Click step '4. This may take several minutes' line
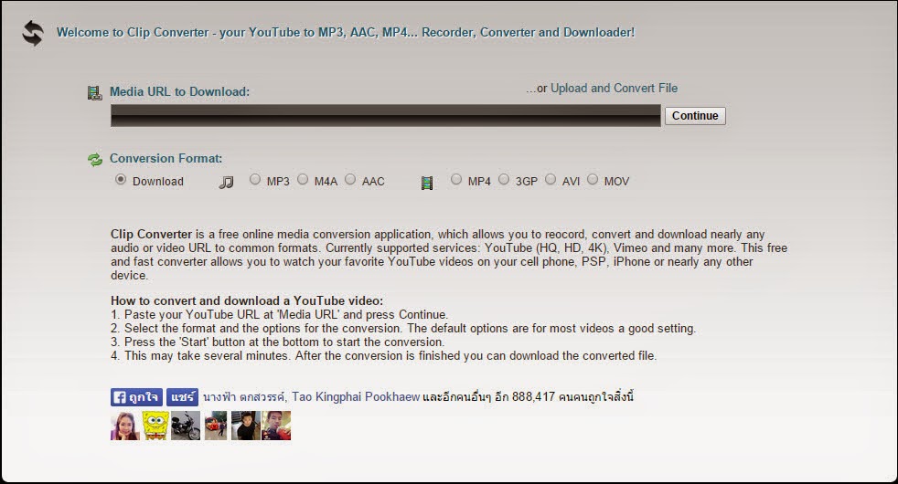 pyautogui.click(x=384, y=356)
